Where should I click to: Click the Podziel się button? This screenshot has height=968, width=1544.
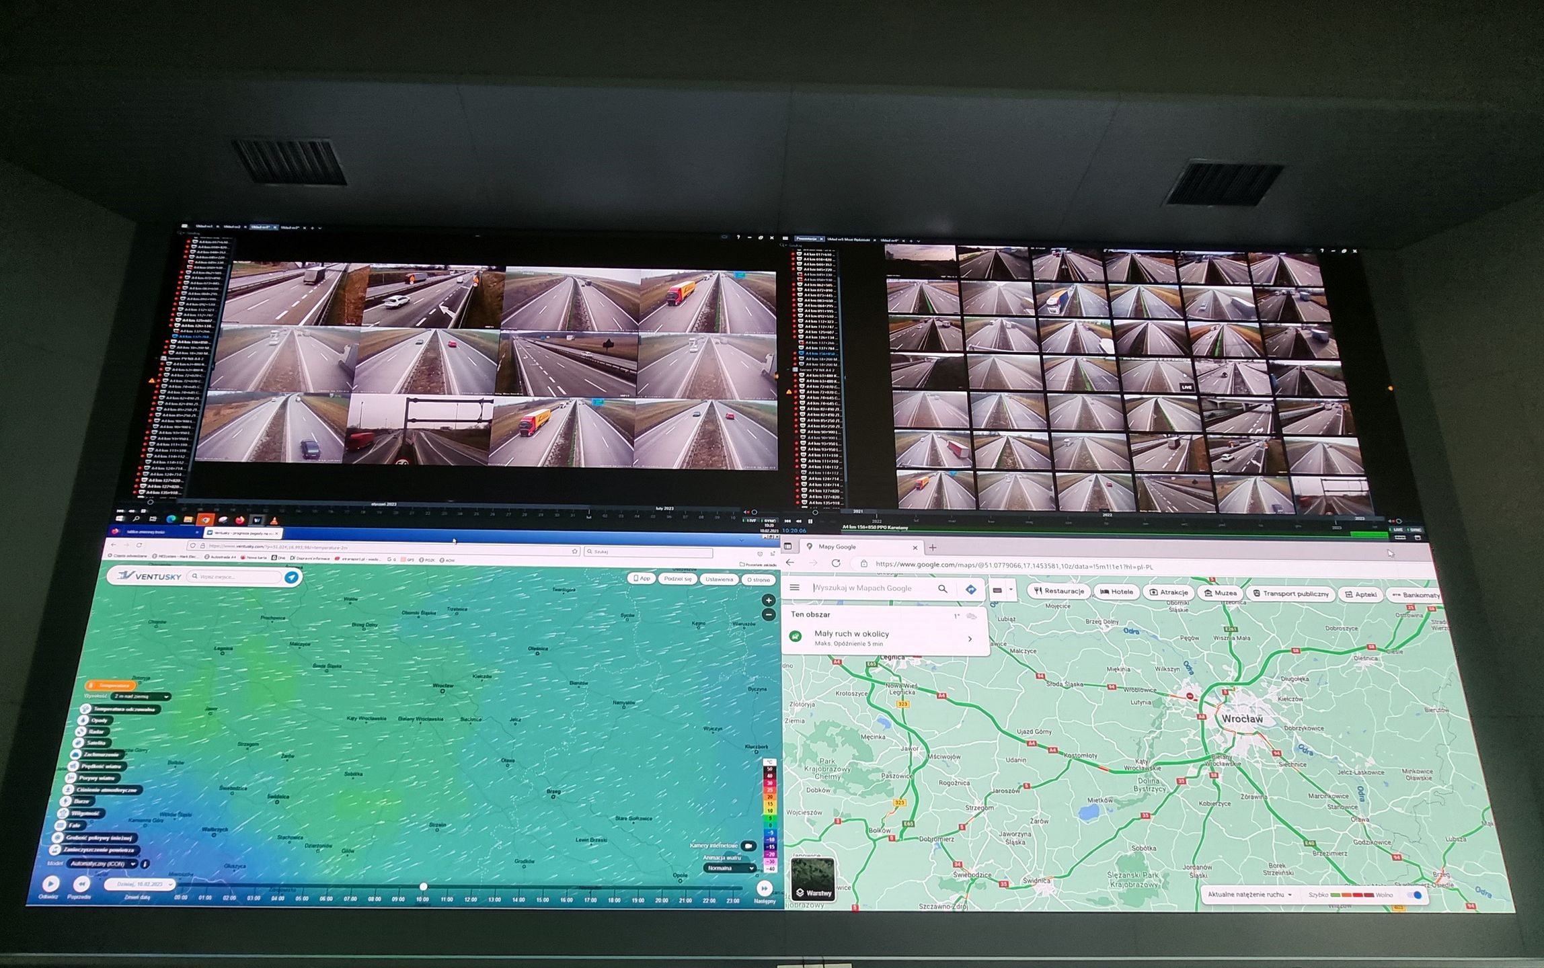click(x=677, y=579)
